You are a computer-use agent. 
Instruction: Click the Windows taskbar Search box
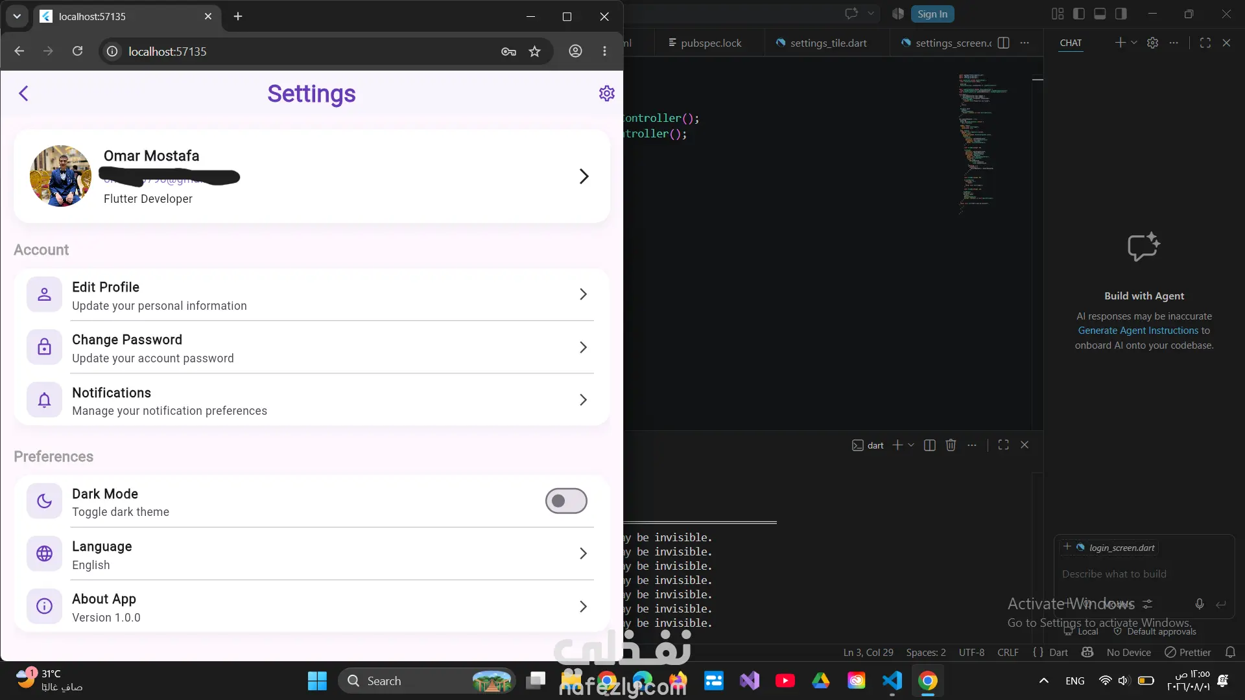(x=427, y=681)
